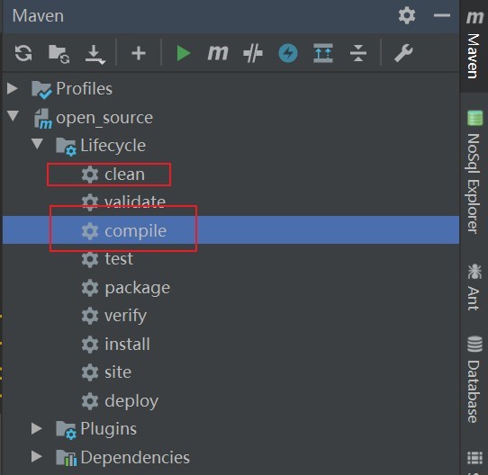Expand the Profiles node arrow
The image size is (488, 475).
[13, 89]
